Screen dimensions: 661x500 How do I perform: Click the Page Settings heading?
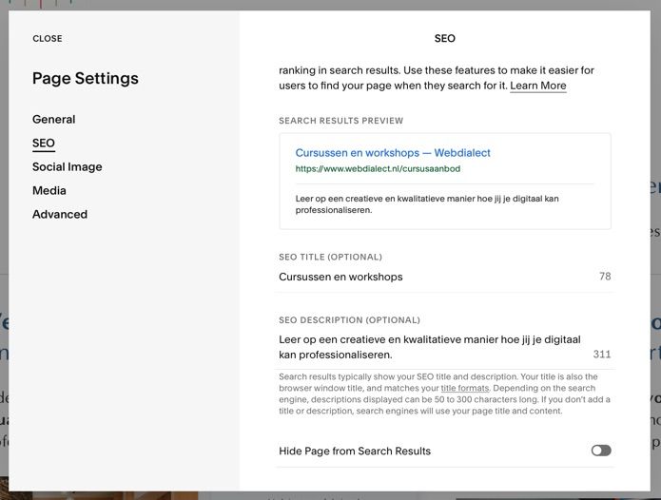click(86, 79)
